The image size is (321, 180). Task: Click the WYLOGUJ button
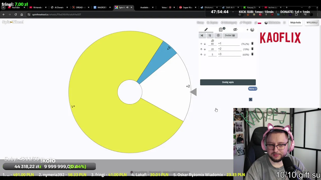click(312, 22)
